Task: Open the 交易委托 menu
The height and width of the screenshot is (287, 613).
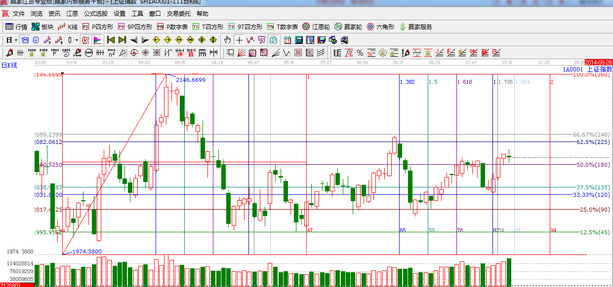Action: (x=178, y=14)
